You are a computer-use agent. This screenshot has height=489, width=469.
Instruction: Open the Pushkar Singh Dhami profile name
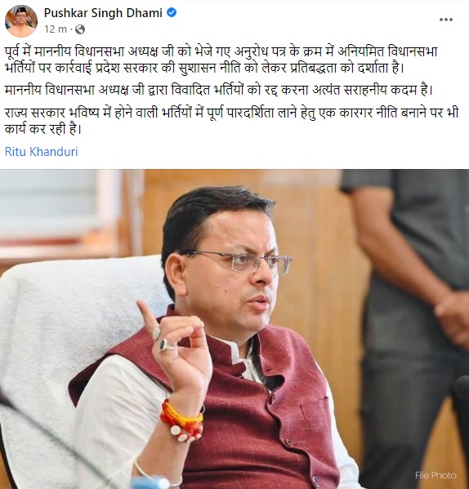click(103, 13)
